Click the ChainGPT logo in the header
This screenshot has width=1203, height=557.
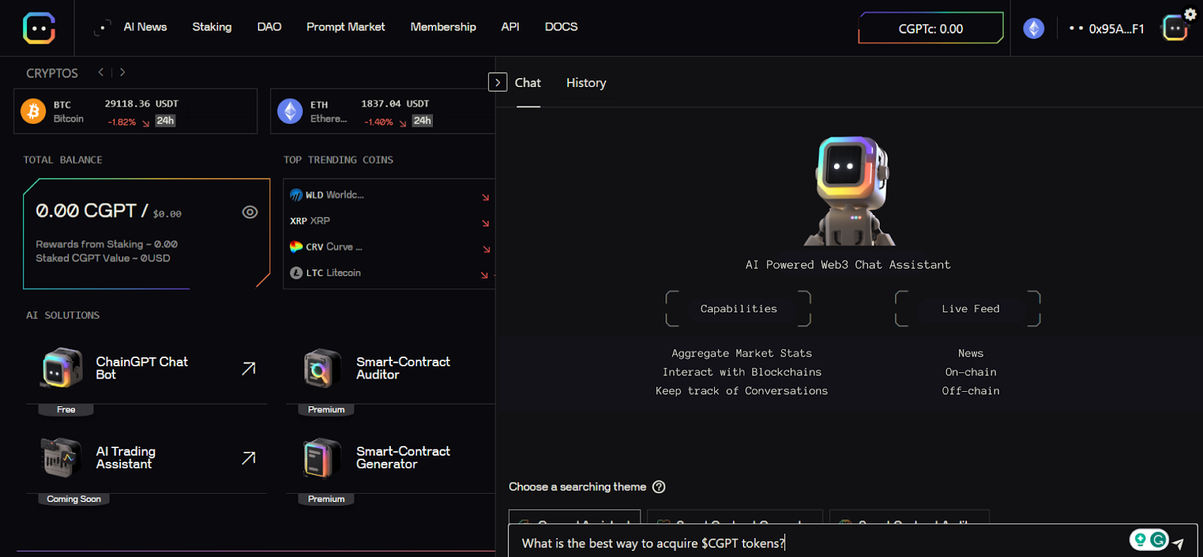(x=39, y=28)
